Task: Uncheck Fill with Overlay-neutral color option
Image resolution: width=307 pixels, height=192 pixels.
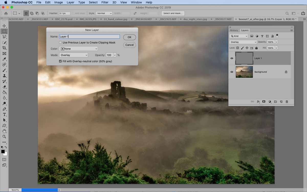Action: click(x=60, y=61)
